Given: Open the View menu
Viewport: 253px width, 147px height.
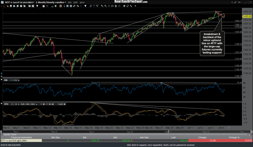Looking at the screenshot, I should pos(82,2).
